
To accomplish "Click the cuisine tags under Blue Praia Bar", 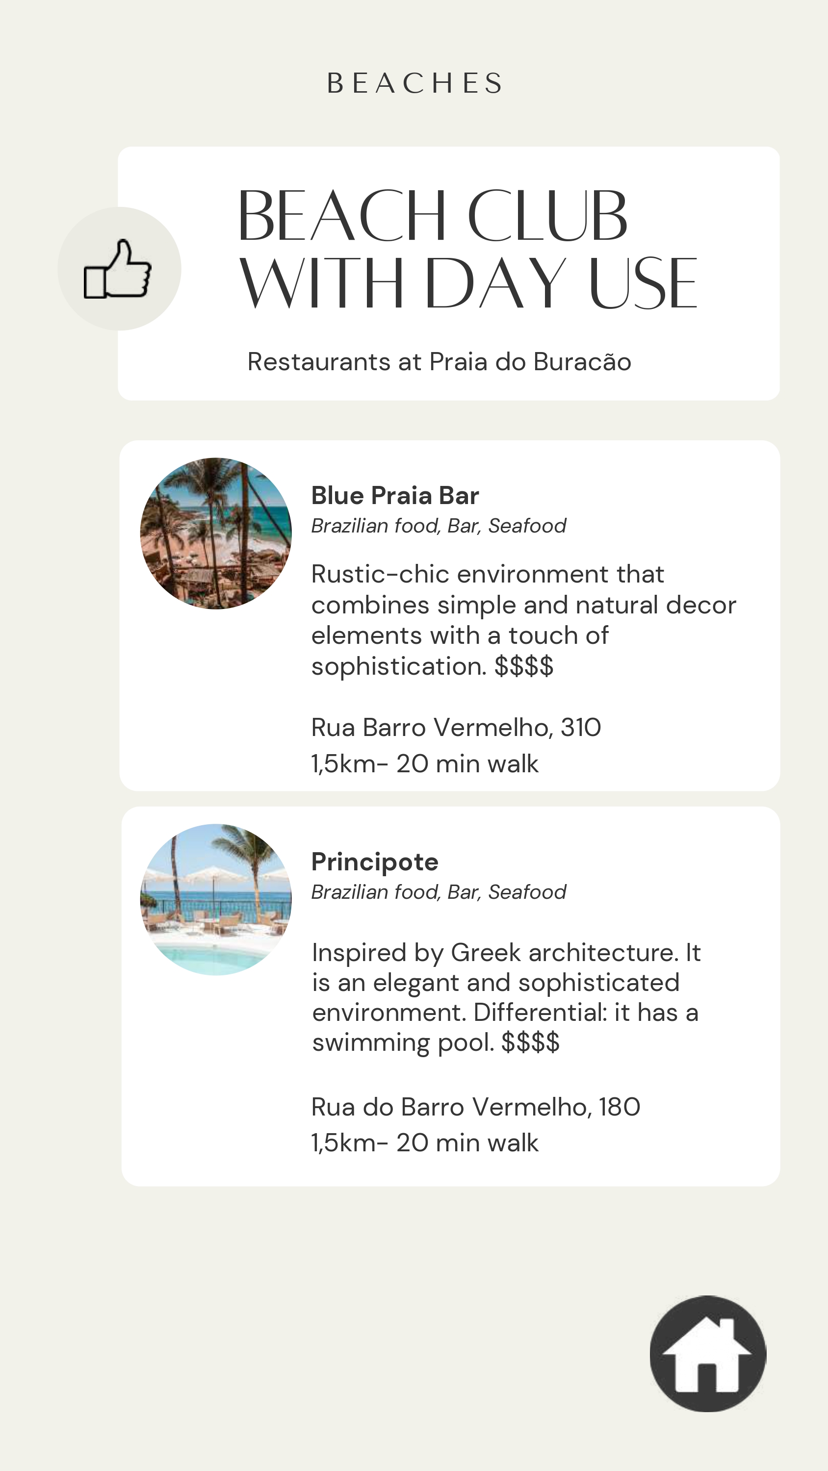I will [x=439, y=526].
